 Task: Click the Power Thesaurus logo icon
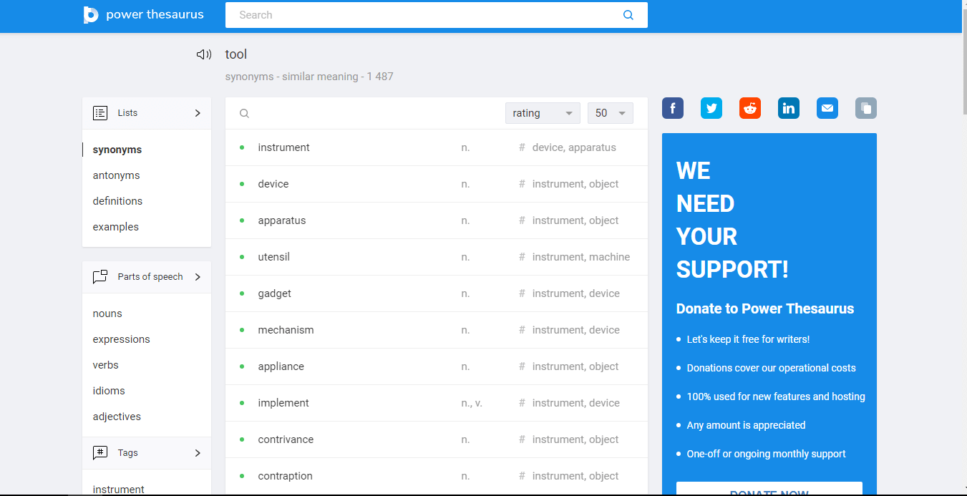coord(91,15)
